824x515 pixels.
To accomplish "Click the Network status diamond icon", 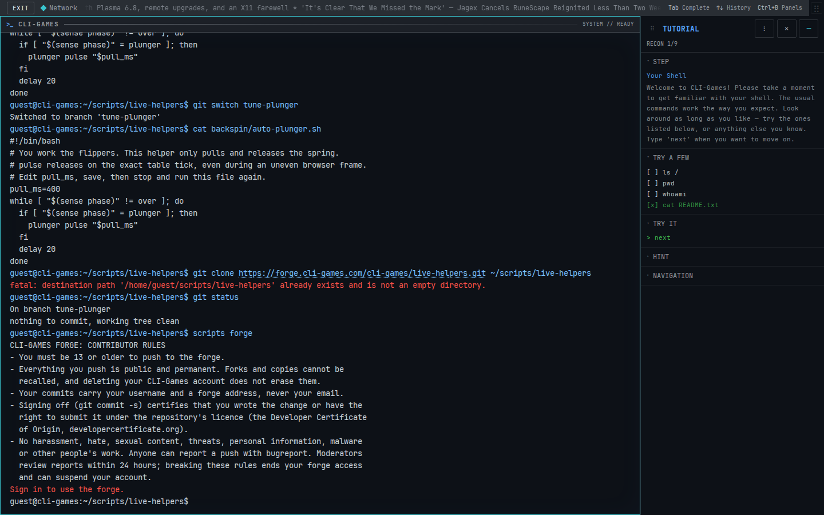I will click(x=43, y=8).
